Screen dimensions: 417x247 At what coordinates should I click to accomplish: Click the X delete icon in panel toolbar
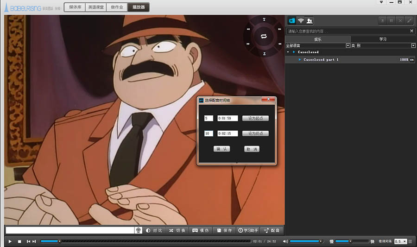[x=400, y=20]
